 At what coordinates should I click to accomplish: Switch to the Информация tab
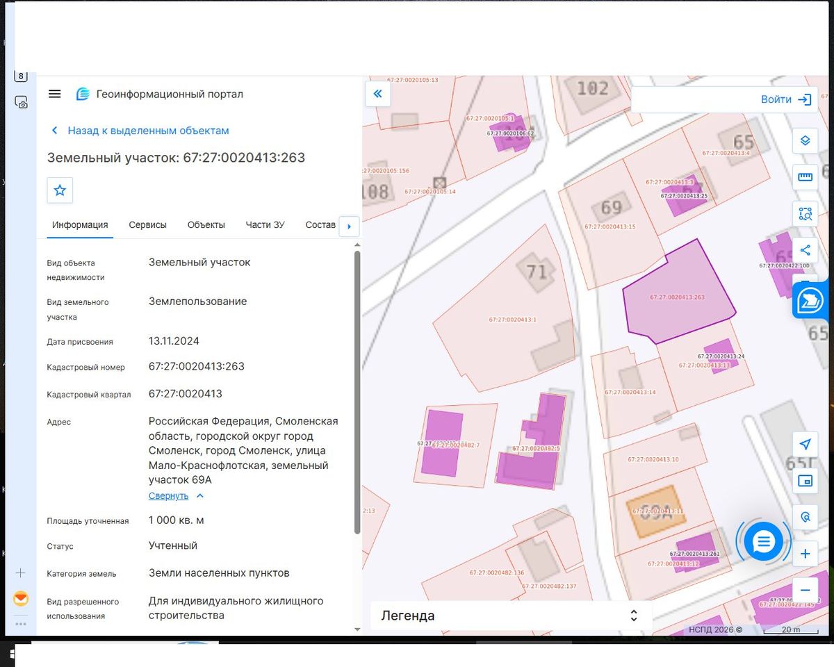[x=80, y=224]
